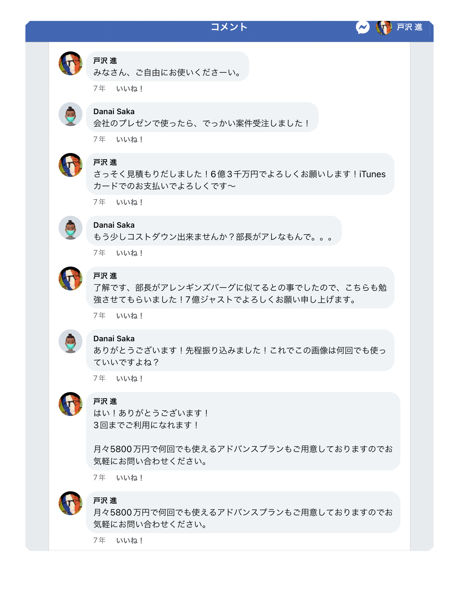Click the 7年 timestamp under the first comment
The height and width of the screenshot is (612, 459).
coord(99,89)
